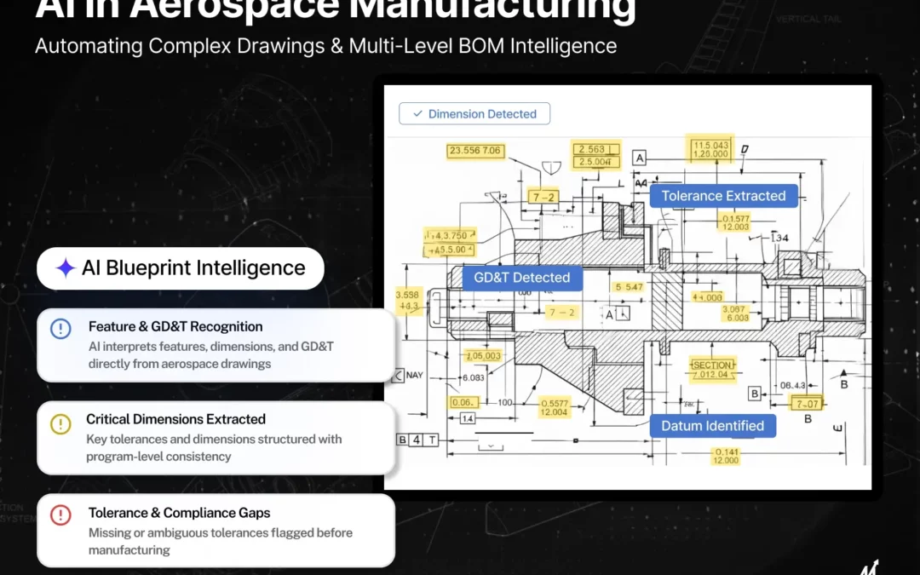Select the sparkle icon beside AI Blueprint Intelligence

[67, 267]
